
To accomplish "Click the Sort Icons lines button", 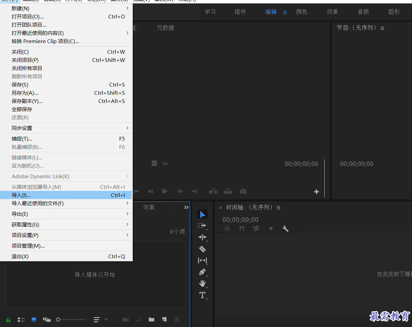I will point(97,319).
